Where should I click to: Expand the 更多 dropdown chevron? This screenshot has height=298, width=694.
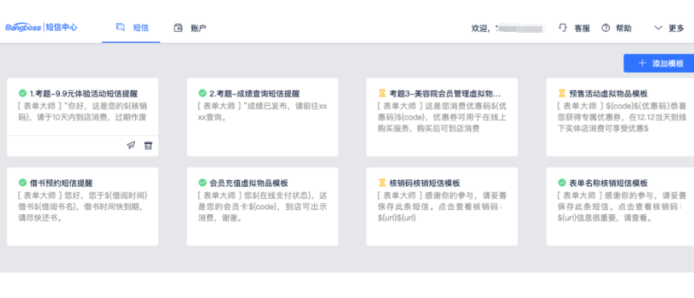(658, 28)
